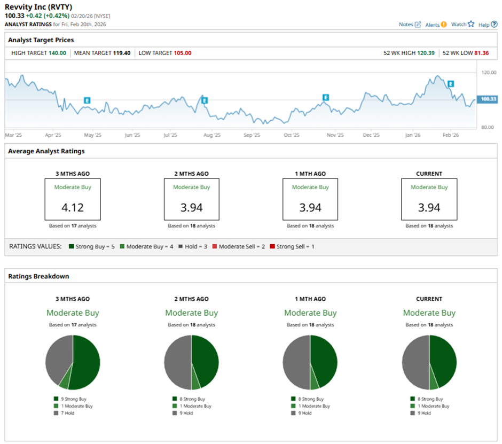
Task: Click the earnings marker near Nov '25
Action: pos(326,97)
